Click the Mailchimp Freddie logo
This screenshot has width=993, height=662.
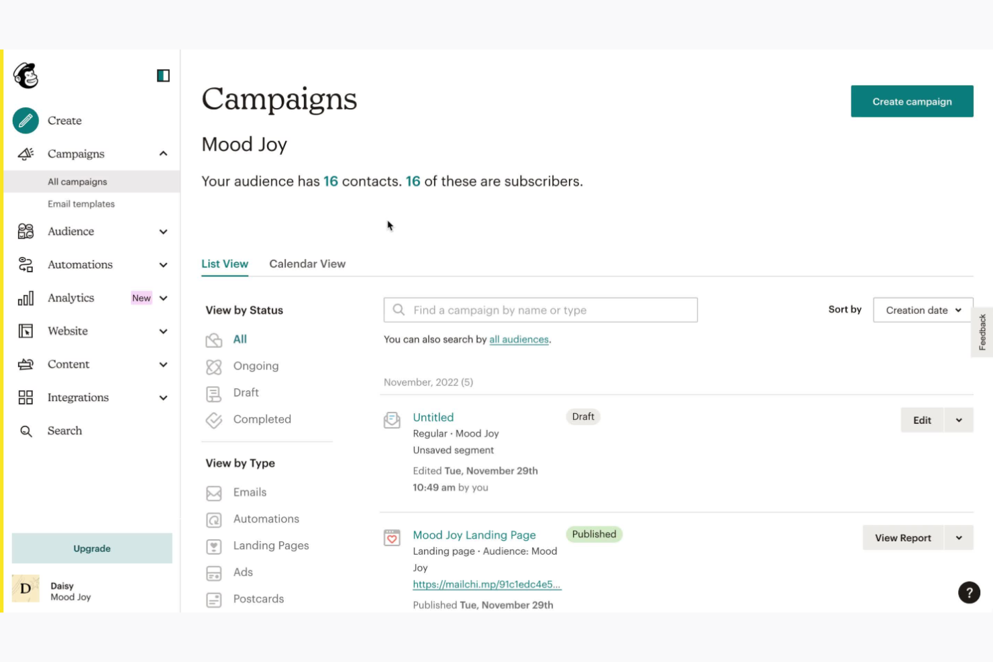24,76
